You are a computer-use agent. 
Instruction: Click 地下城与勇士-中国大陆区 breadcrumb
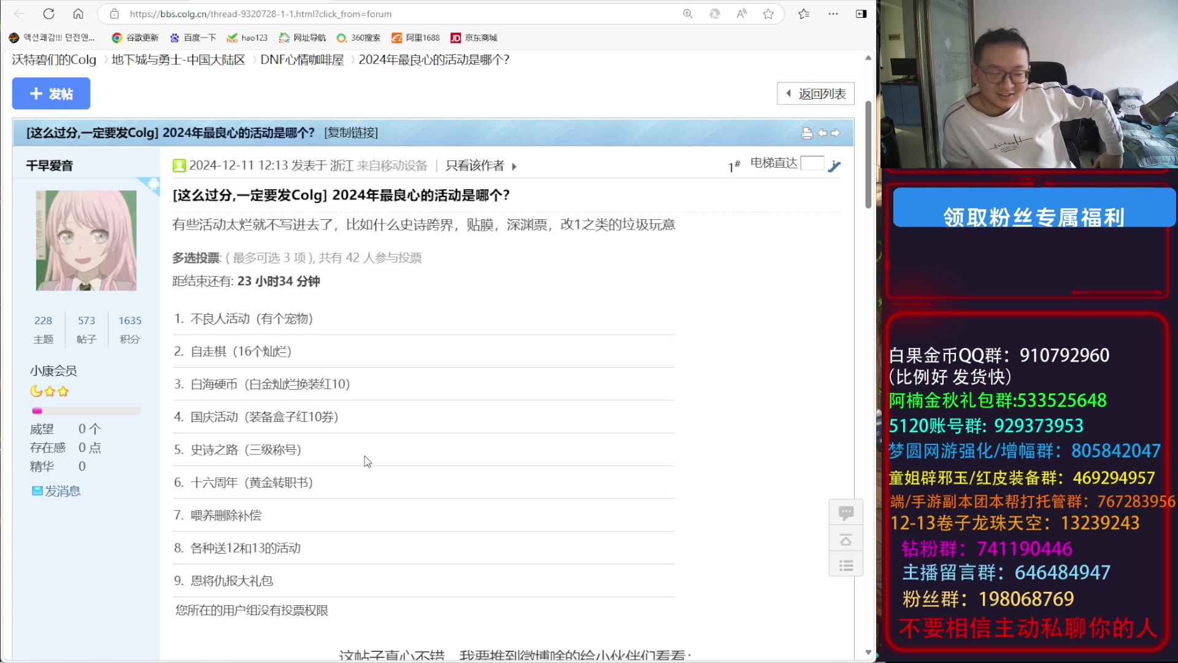178,60
